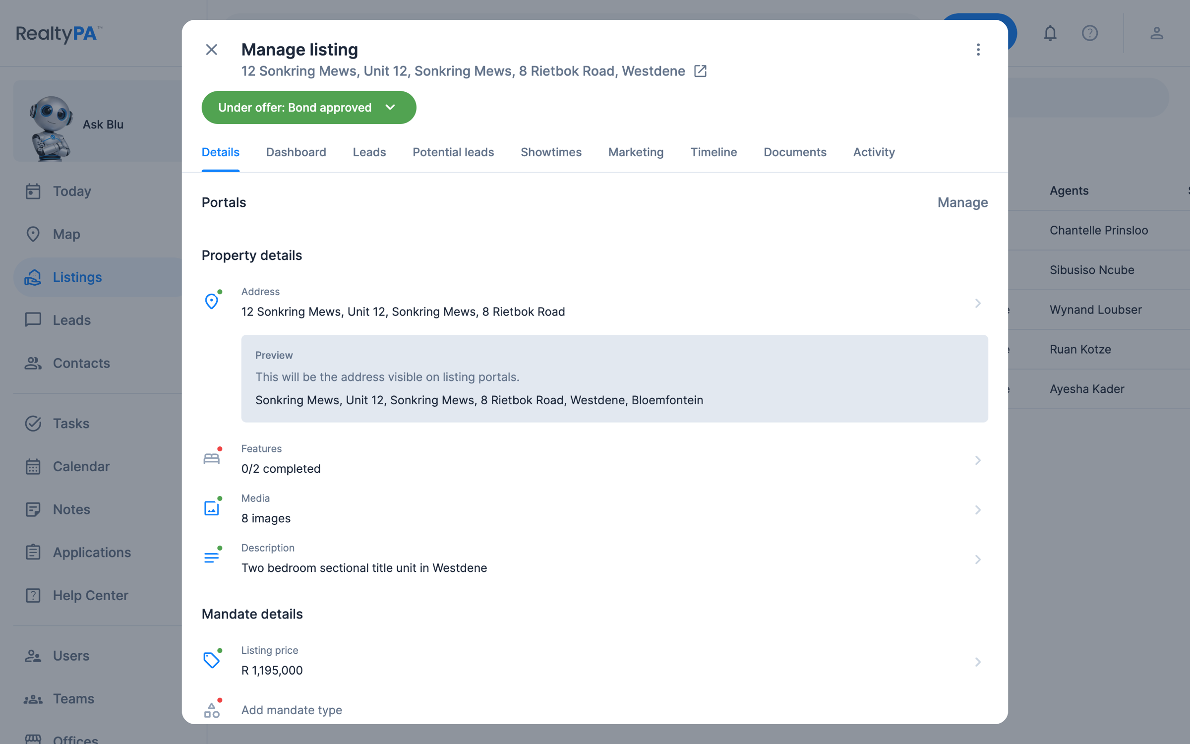Click the help question mark icon

pos(1089,33)
